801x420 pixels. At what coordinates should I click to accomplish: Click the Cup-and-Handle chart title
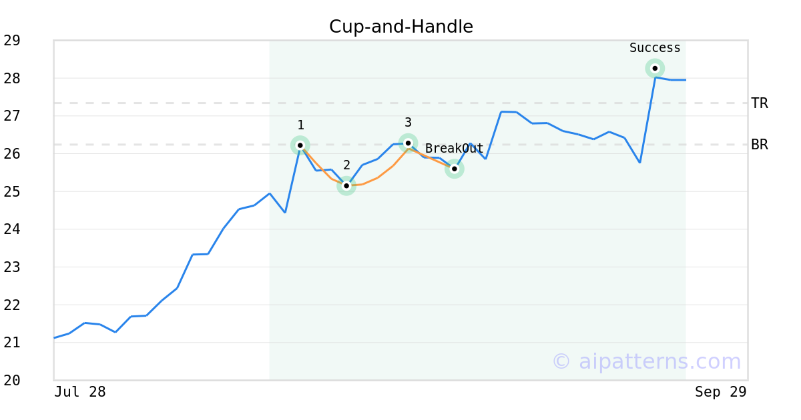point(401,27)
